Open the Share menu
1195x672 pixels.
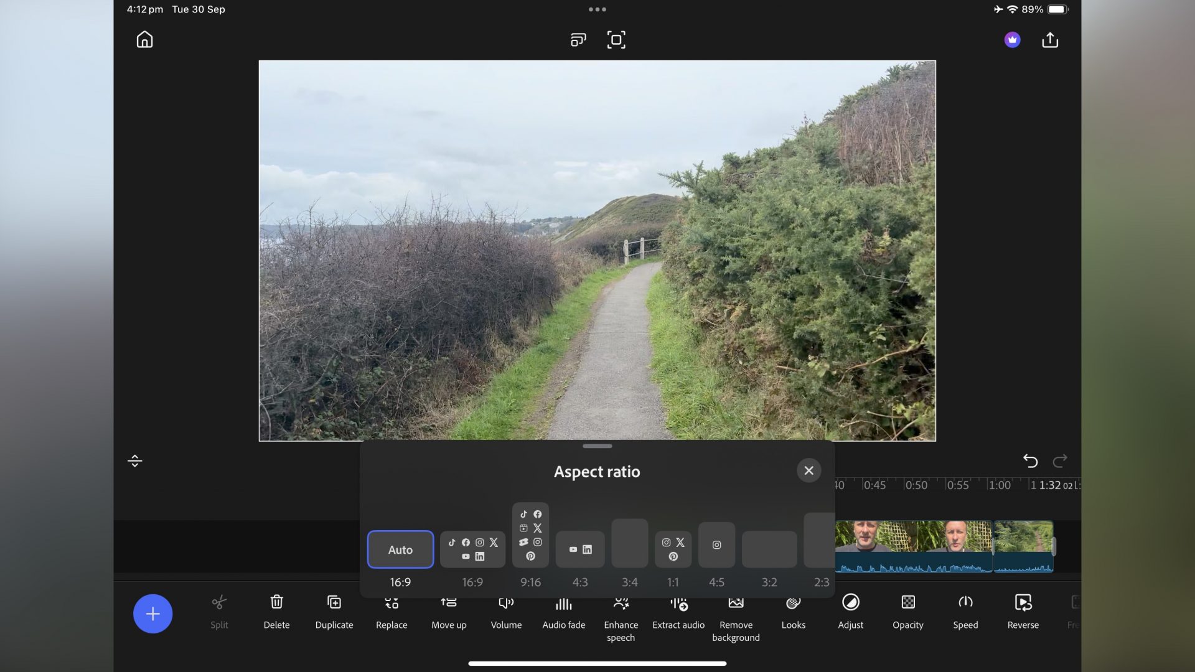(x=1051, y=39)
